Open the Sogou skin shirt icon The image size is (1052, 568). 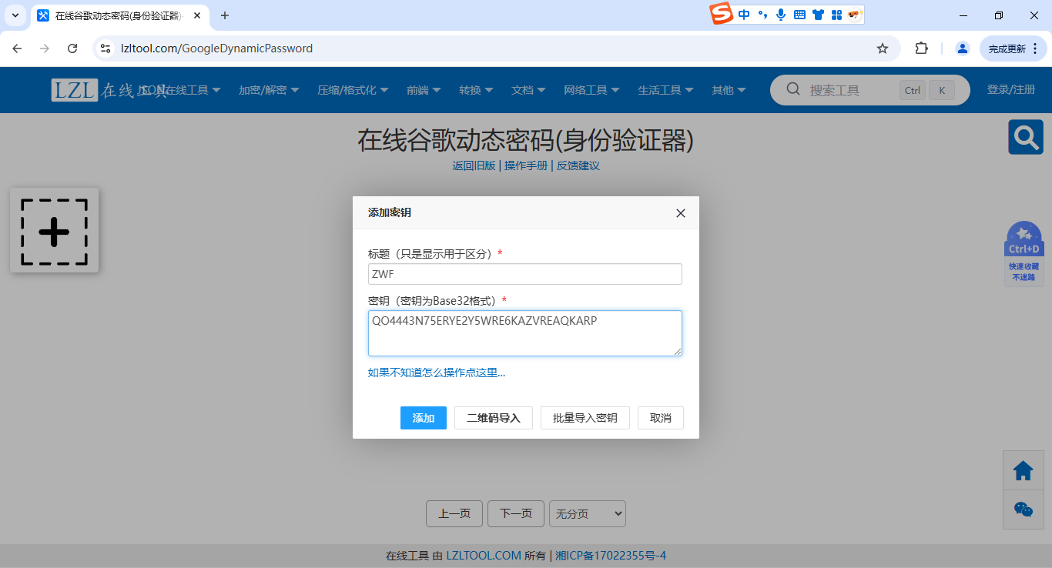click(818, 15)
